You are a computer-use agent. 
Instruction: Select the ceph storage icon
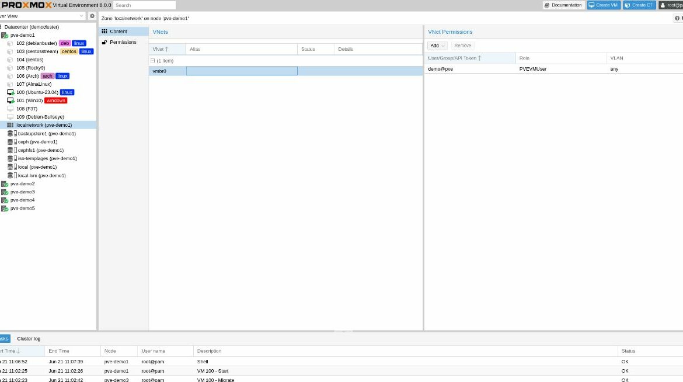coord(12,142)
